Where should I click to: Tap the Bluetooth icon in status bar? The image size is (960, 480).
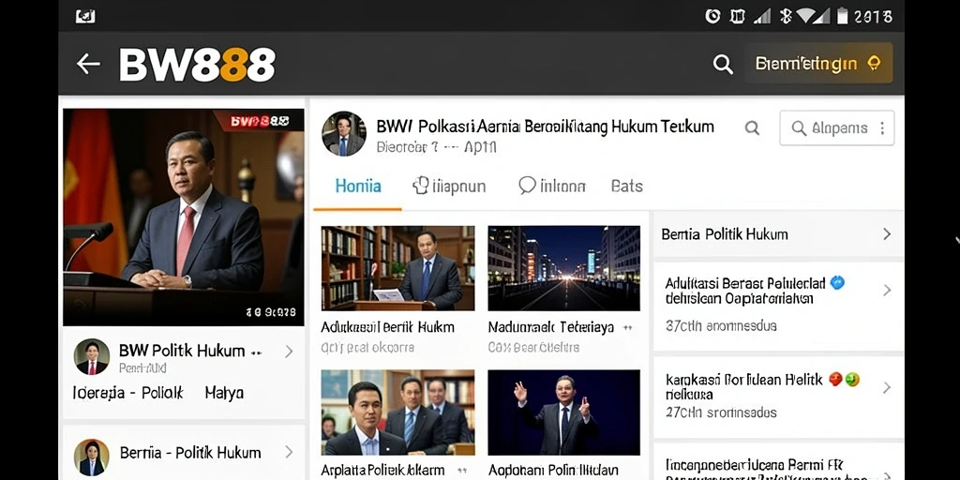click(786, 16)
